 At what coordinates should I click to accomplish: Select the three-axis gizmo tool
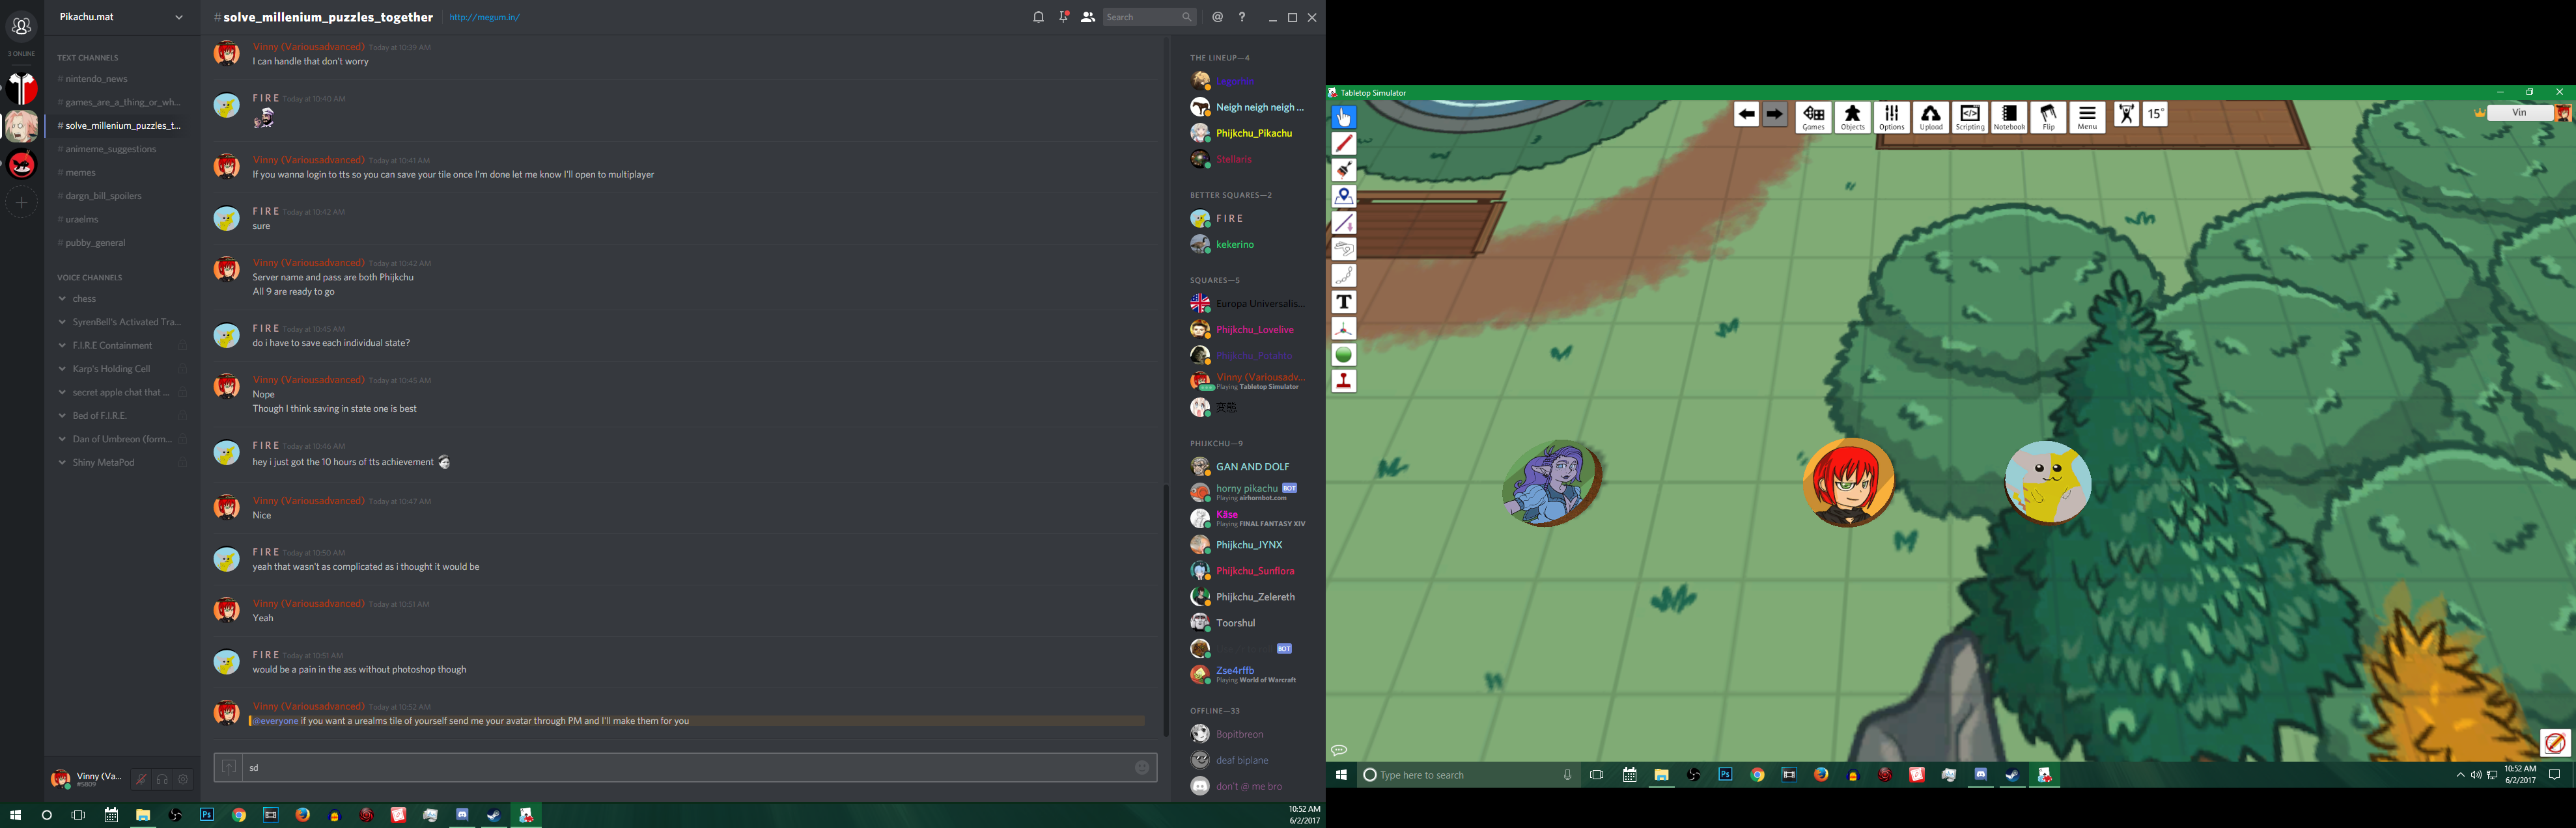tap(1343, 328)
